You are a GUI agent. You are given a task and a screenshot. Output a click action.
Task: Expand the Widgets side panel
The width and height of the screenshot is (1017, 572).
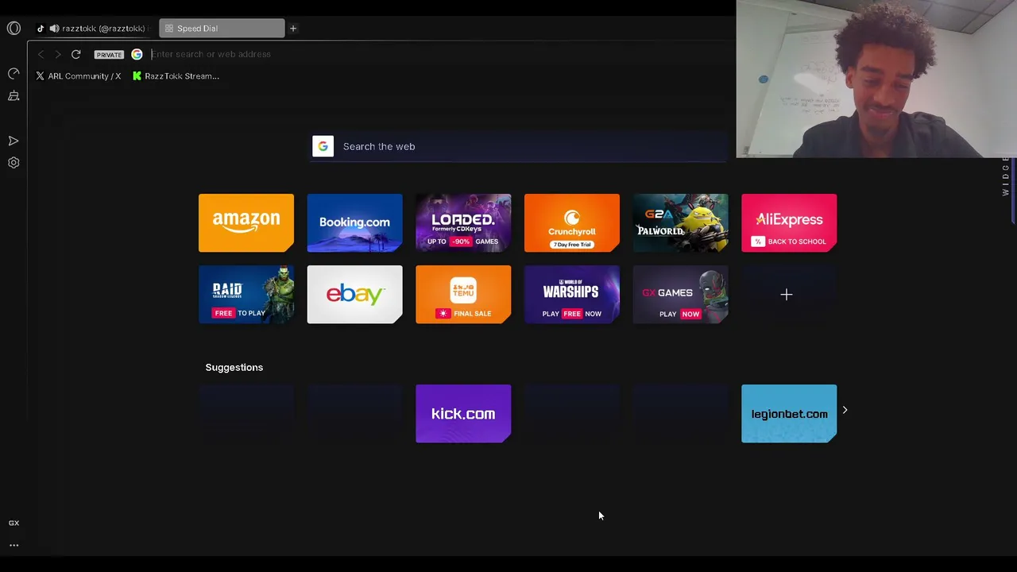[x=1006, y=177]
